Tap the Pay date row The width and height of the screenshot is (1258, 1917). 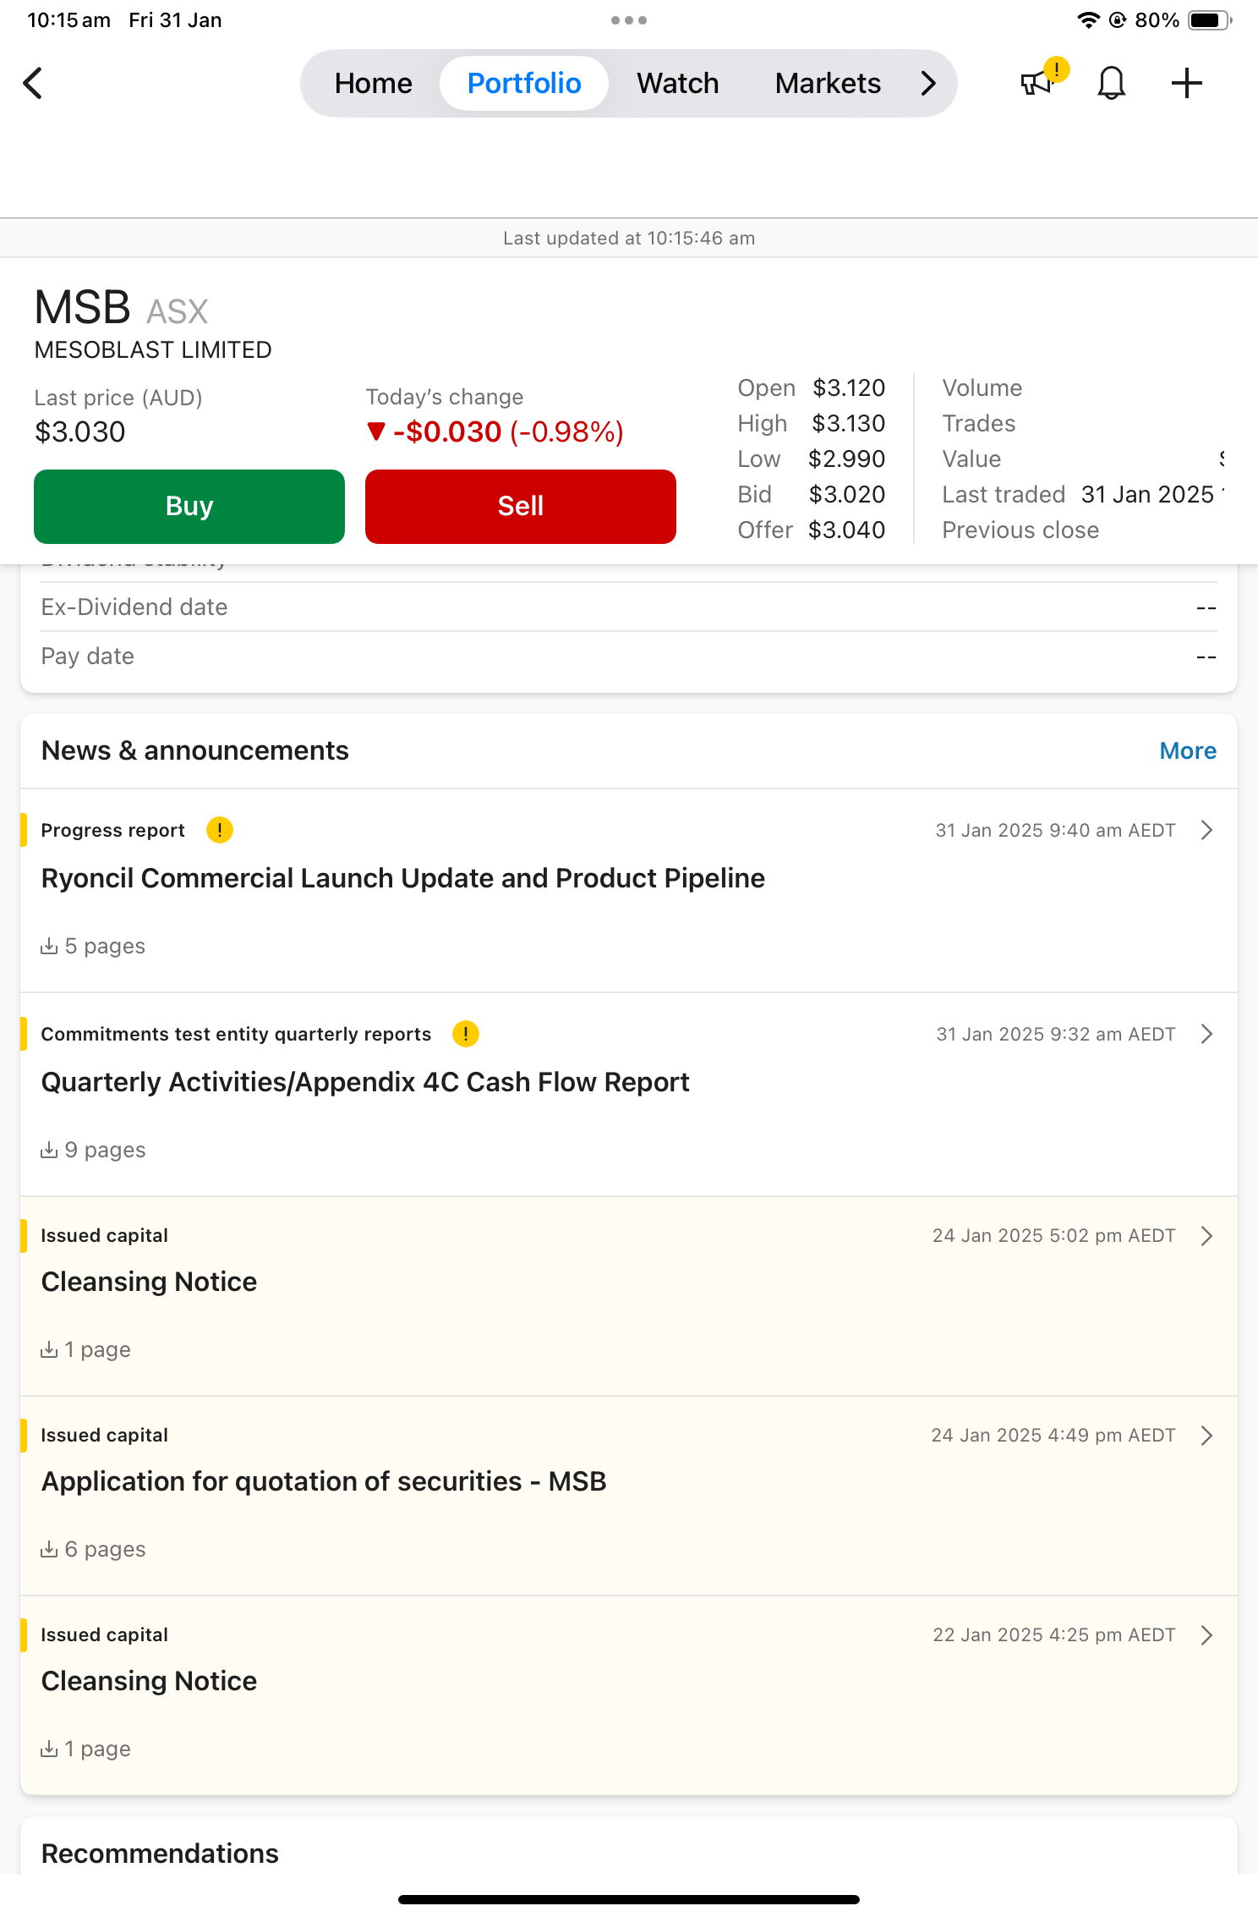tap(629, 656)
